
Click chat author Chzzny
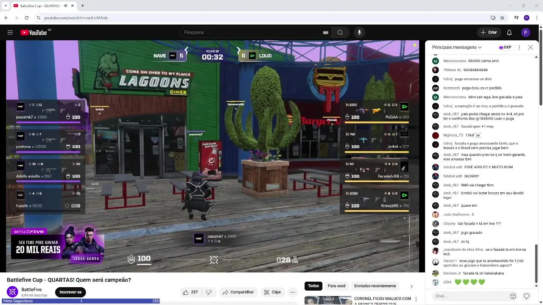click(449, 224)
